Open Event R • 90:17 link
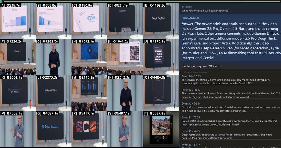This screenshot has height=148, width=281. pyautogui.click(x=191, y=145)
